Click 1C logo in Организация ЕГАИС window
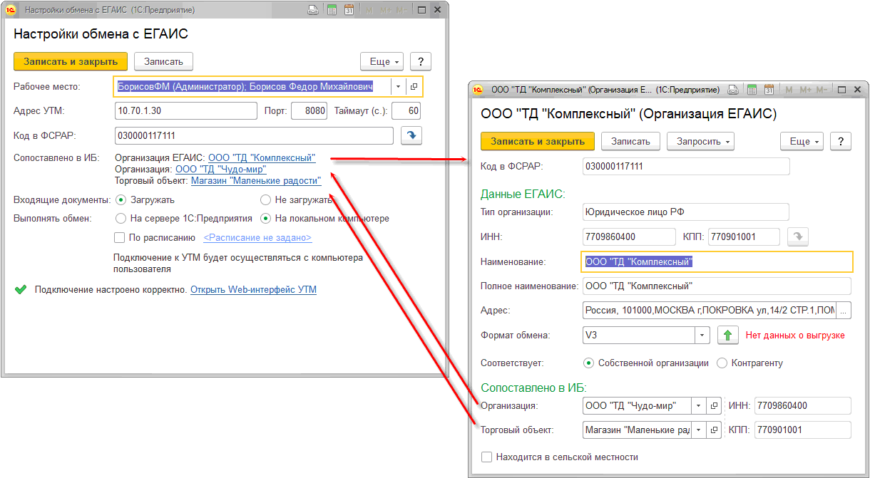The width and height of the screenshot is (870, 478). point(478,90)
